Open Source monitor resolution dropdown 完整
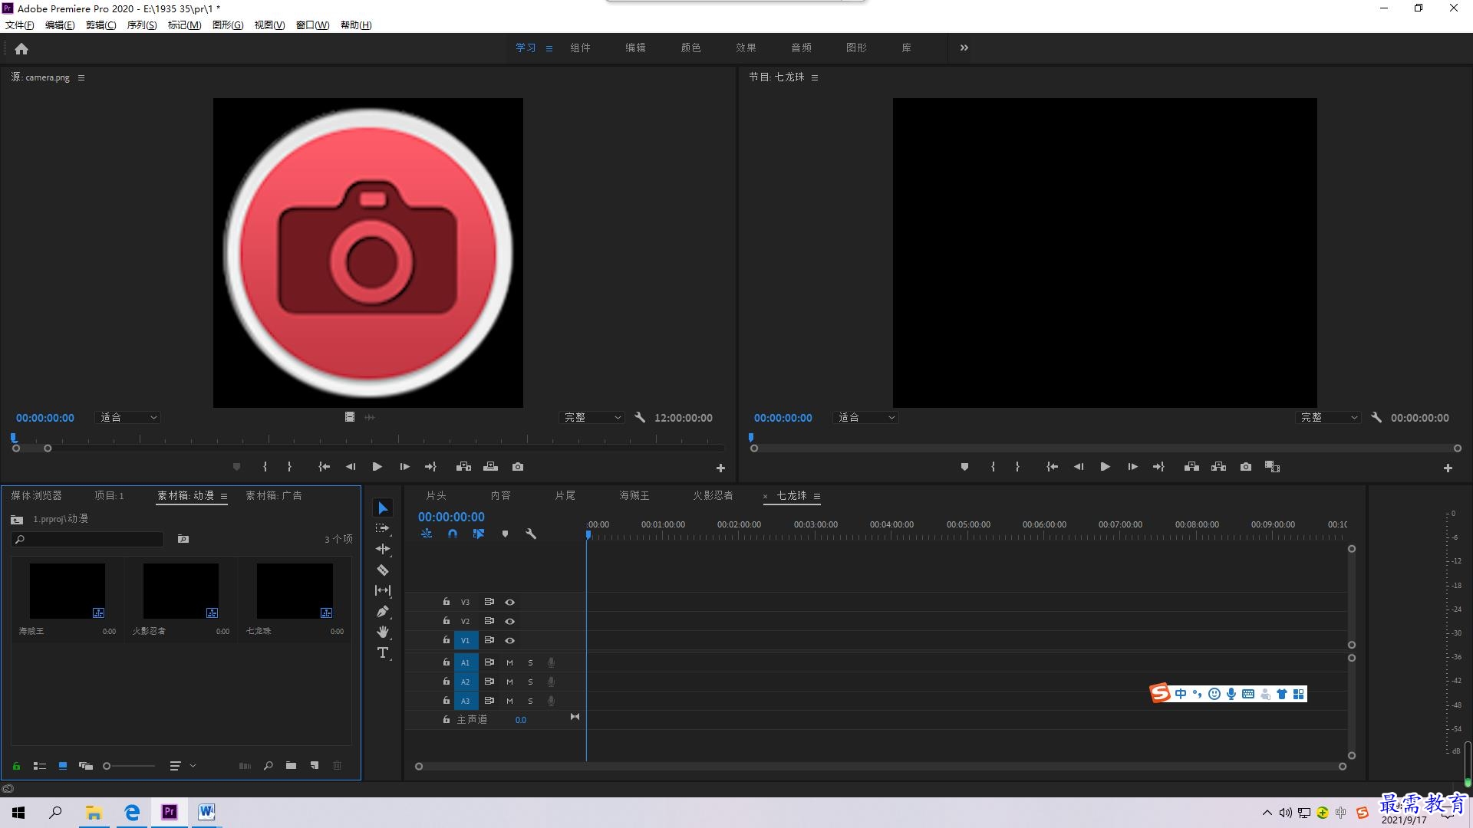 click(x=592, y=418)
